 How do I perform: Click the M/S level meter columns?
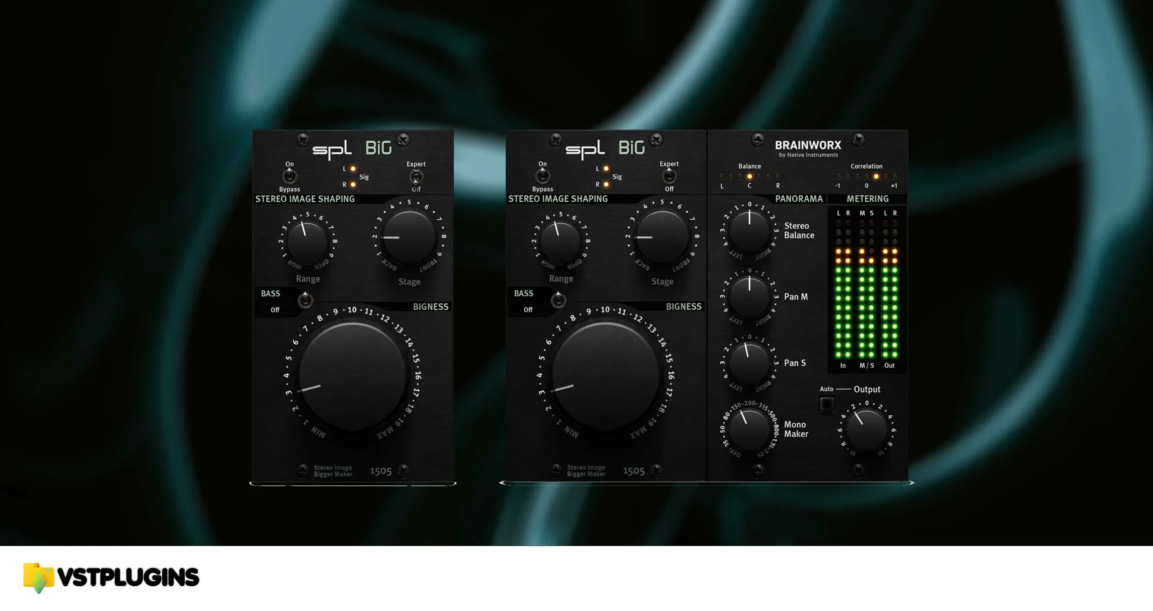tap(867, 288)
